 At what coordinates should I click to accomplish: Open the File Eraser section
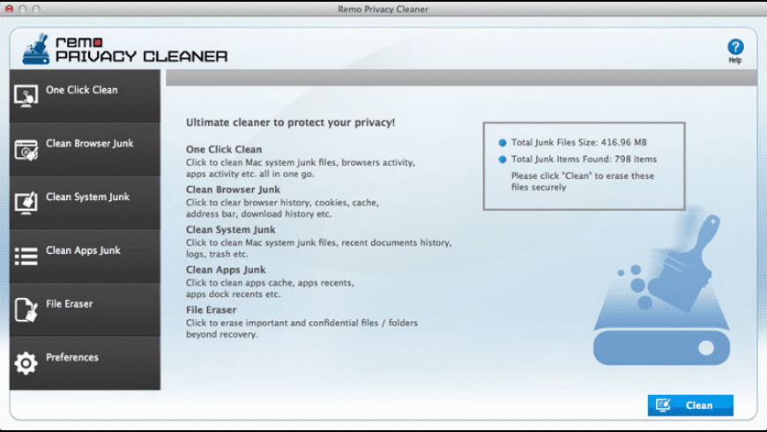(x=85, y=309)
